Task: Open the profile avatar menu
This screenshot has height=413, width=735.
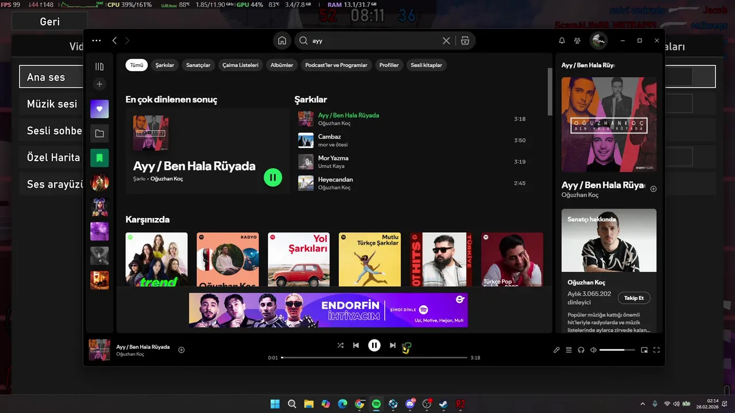Action: (599, 41)
